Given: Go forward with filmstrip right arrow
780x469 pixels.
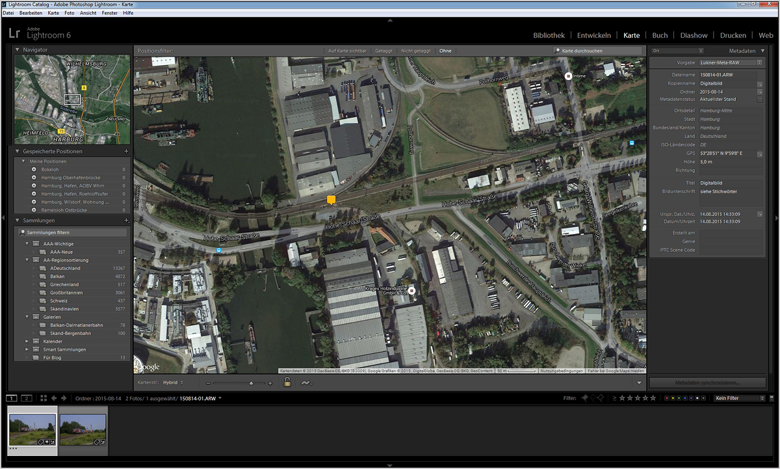Looking at the screenshot, I should (x=64, y=397).
